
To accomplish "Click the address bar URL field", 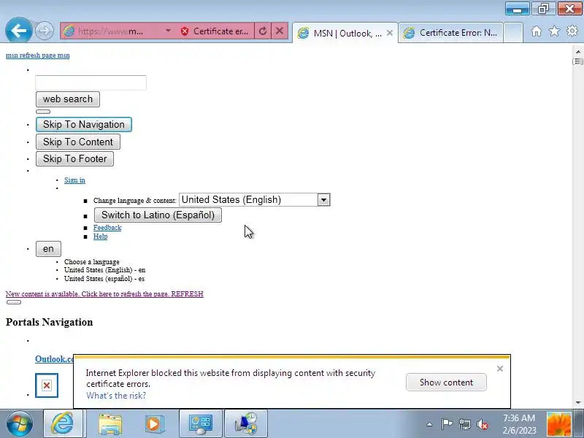I will pyautogui.click(x=112, y=31).
